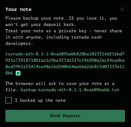Click the file: label before the backup filename

pyautogui.click(x=12, y=90)
